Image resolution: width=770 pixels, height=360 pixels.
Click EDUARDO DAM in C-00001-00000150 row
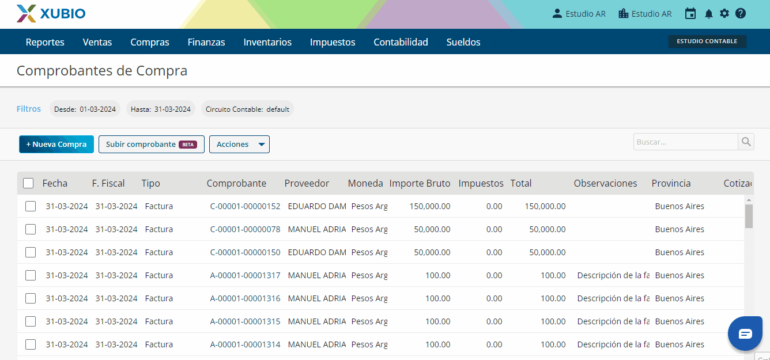(317, 252)
